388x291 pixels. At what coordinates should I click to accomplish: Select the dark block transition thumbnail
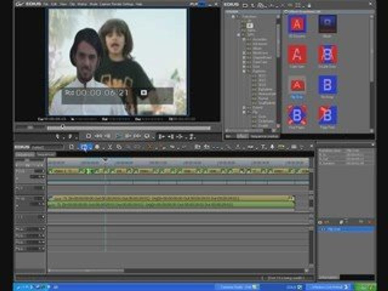point(327,24)
